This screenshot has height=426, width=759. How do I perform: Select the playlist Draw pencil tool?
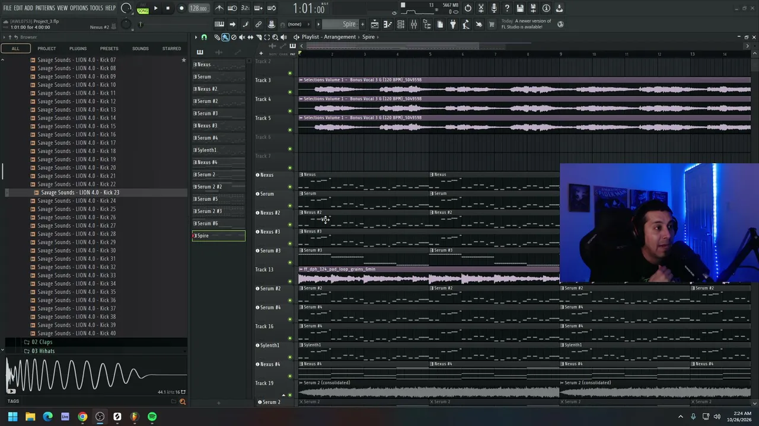pos(217,37)
